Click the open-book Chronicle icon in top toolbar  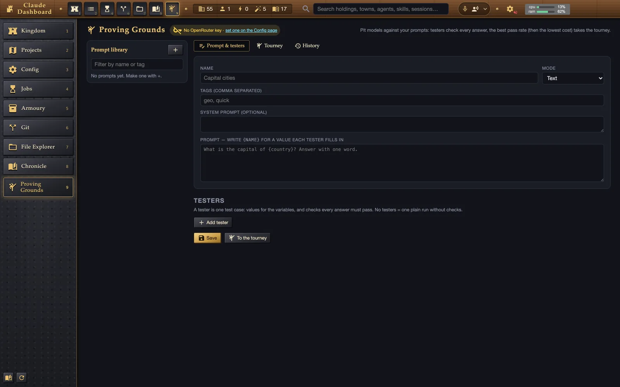click(156, 9)
